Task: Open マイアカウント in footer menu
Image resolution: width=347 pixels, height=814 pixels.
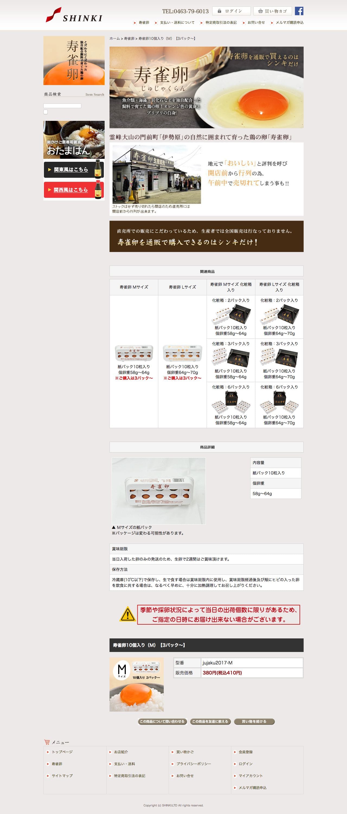Action: [x=250, y=776]
